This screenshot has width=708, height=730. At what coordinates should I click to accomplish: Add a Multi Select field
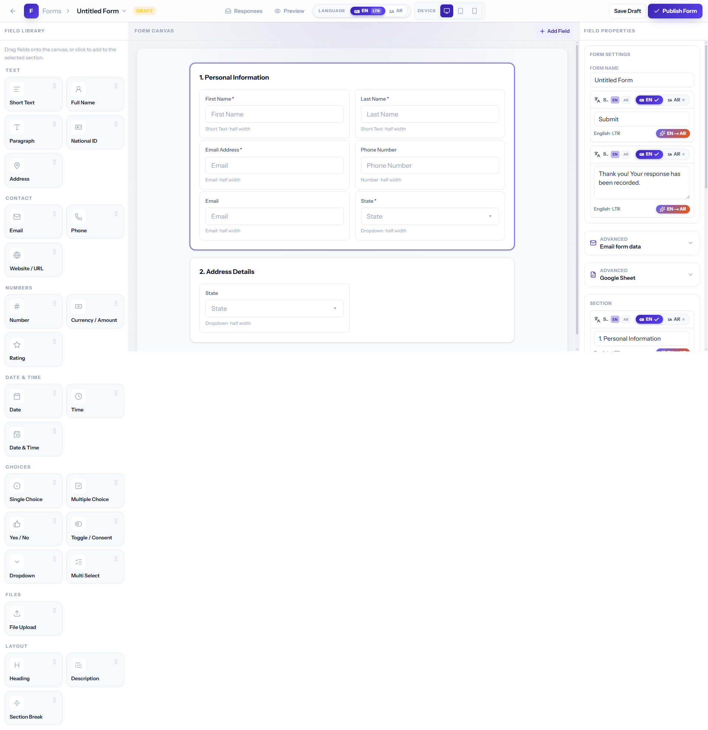[95, 567]
